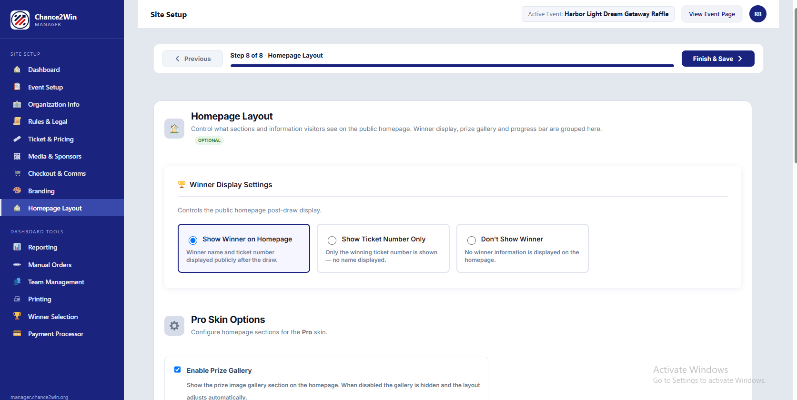Click the Homepage Layout section house icon

tap(174, 129)
